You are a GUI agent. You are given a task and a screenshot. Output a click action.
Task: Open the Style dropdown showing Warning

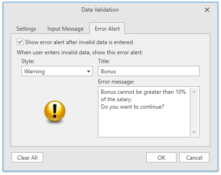57,71
